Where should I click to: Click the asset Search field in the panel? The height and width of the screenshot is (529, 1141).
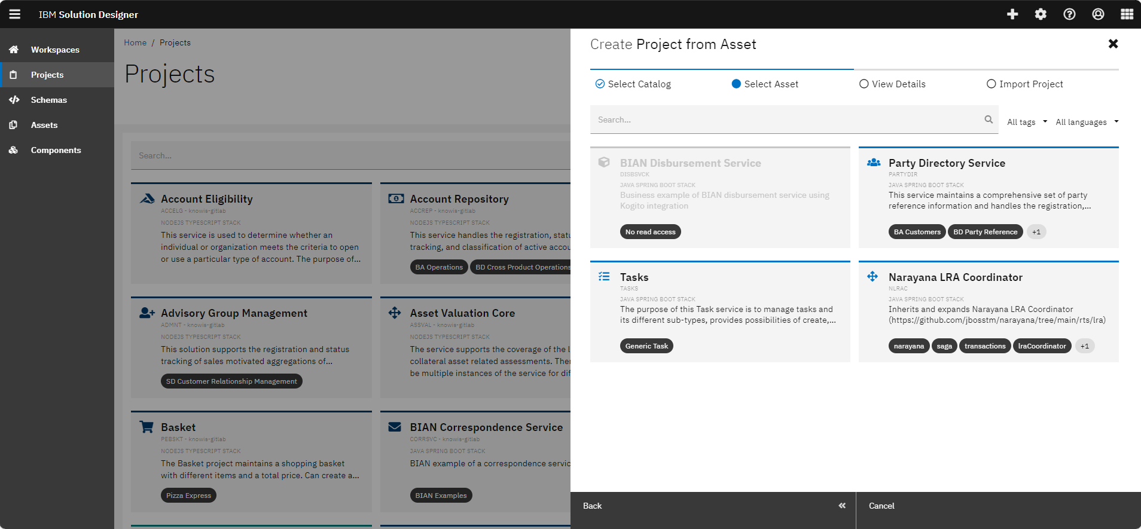(x=794, y=120)
